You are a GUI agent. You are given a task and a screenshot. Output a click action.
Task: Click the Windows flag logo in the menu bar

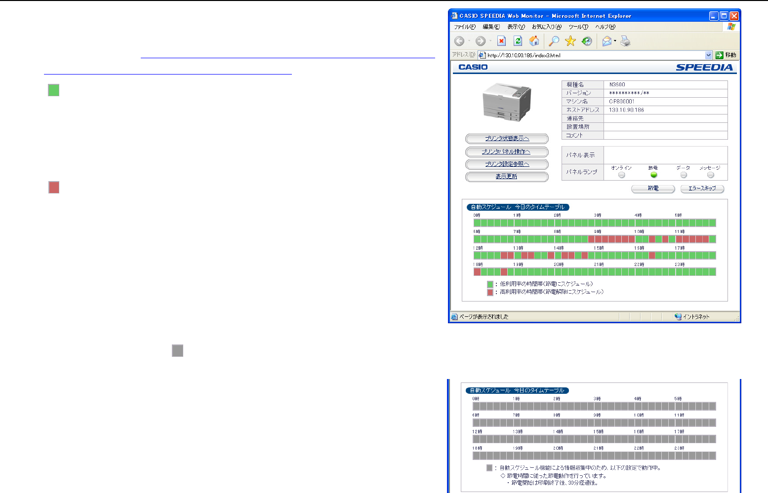[731, 27]
